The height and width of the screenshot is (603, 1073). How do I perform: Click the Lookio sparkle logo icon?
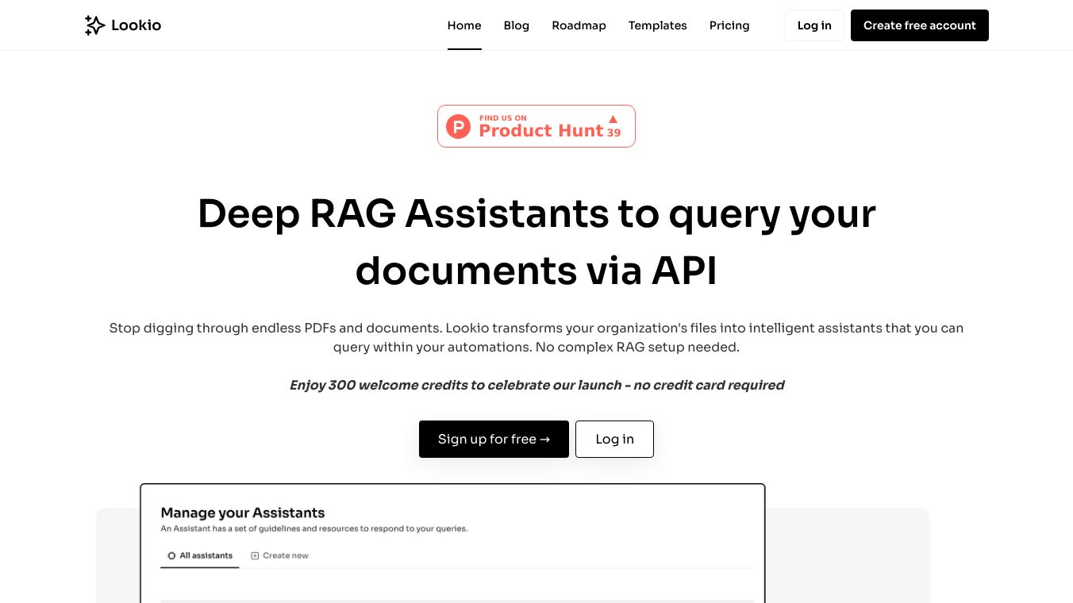tap(94, 25)
